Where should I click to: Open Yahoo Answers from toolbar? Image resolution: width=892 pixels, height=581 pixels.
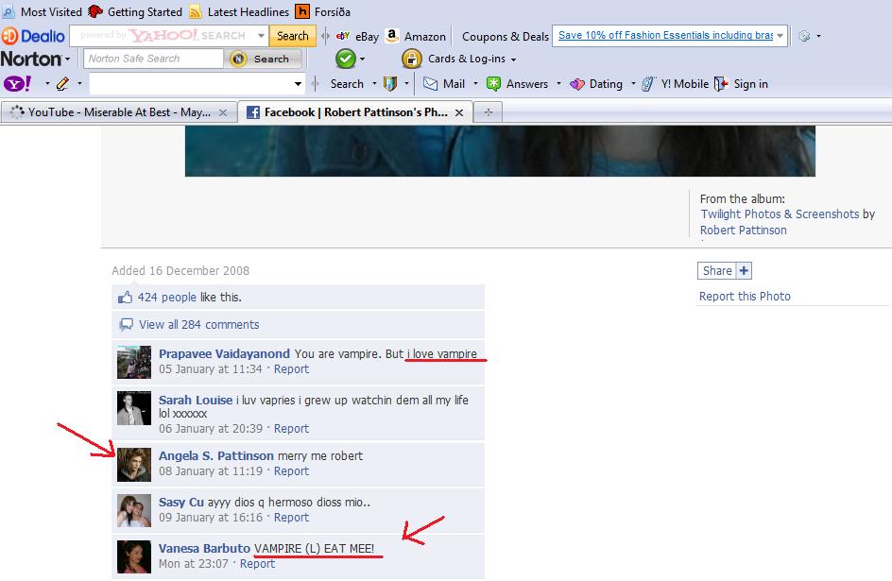517,84
